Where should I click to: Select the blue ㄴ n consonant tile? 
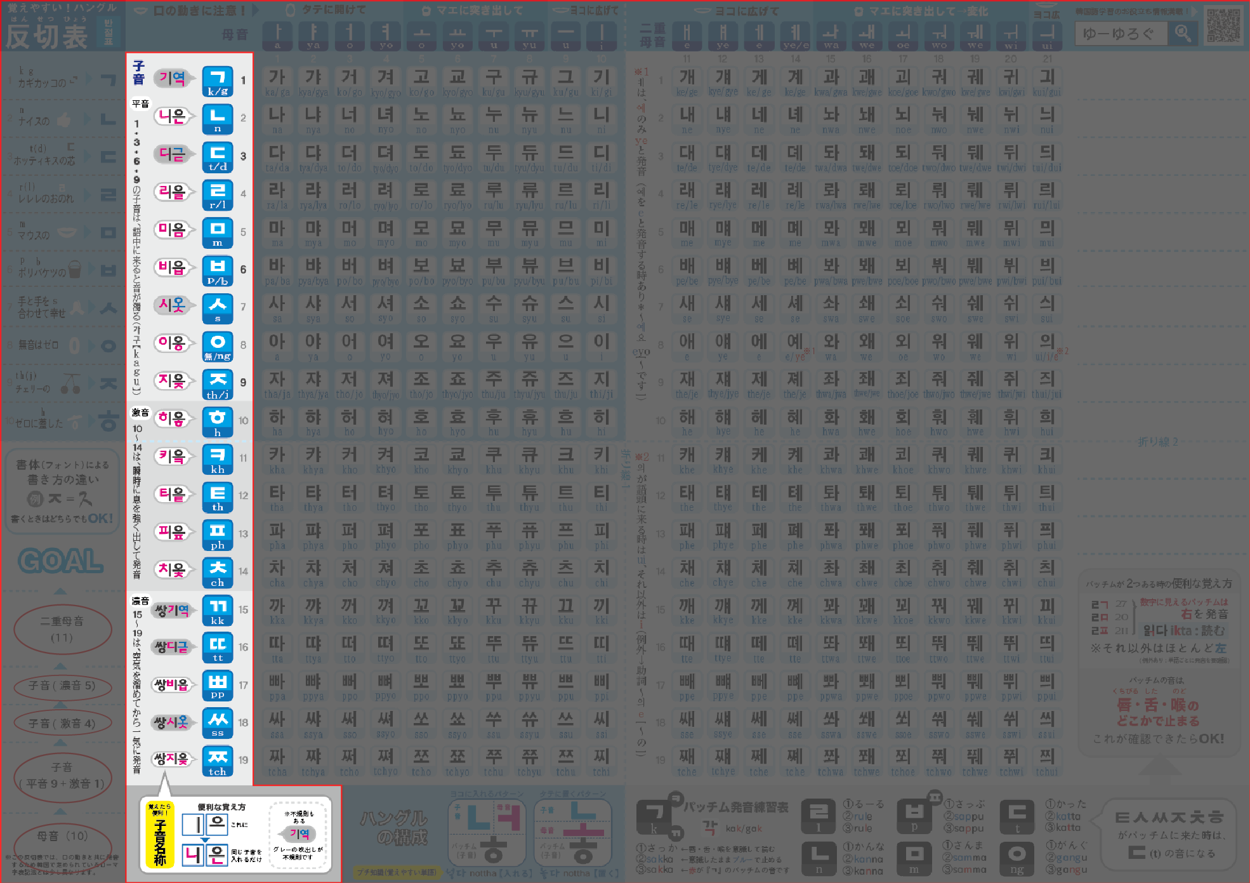pos(218,119)
